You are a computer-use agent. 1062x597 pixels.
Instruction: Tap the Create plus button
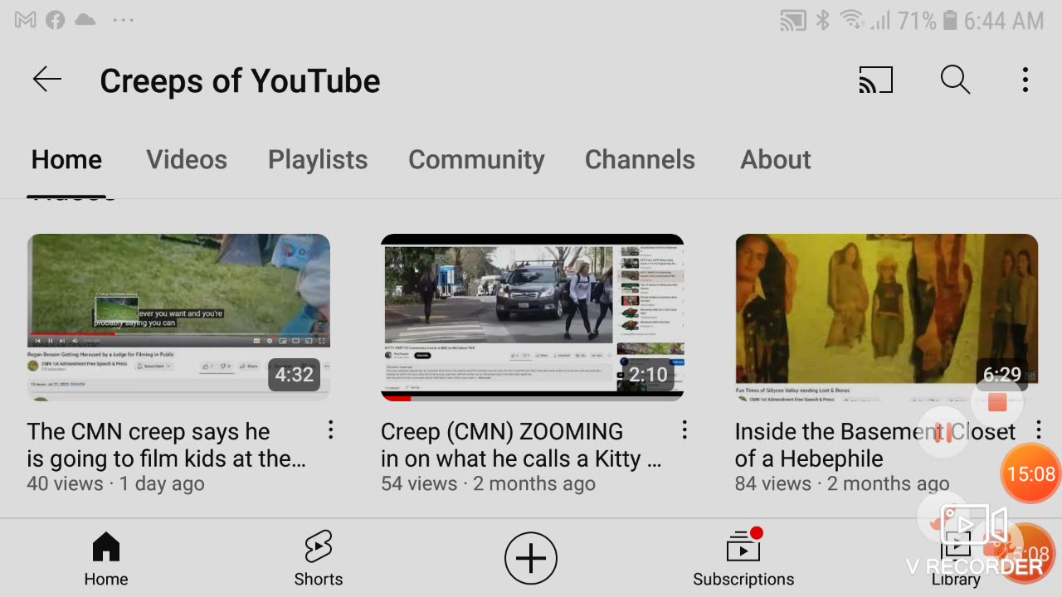pyautogui.click(x=531, y=558)
